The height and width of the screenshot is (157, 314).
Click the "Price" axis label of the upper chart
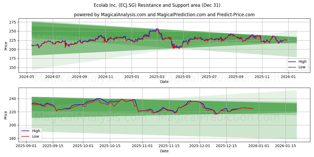click(6, 46)
